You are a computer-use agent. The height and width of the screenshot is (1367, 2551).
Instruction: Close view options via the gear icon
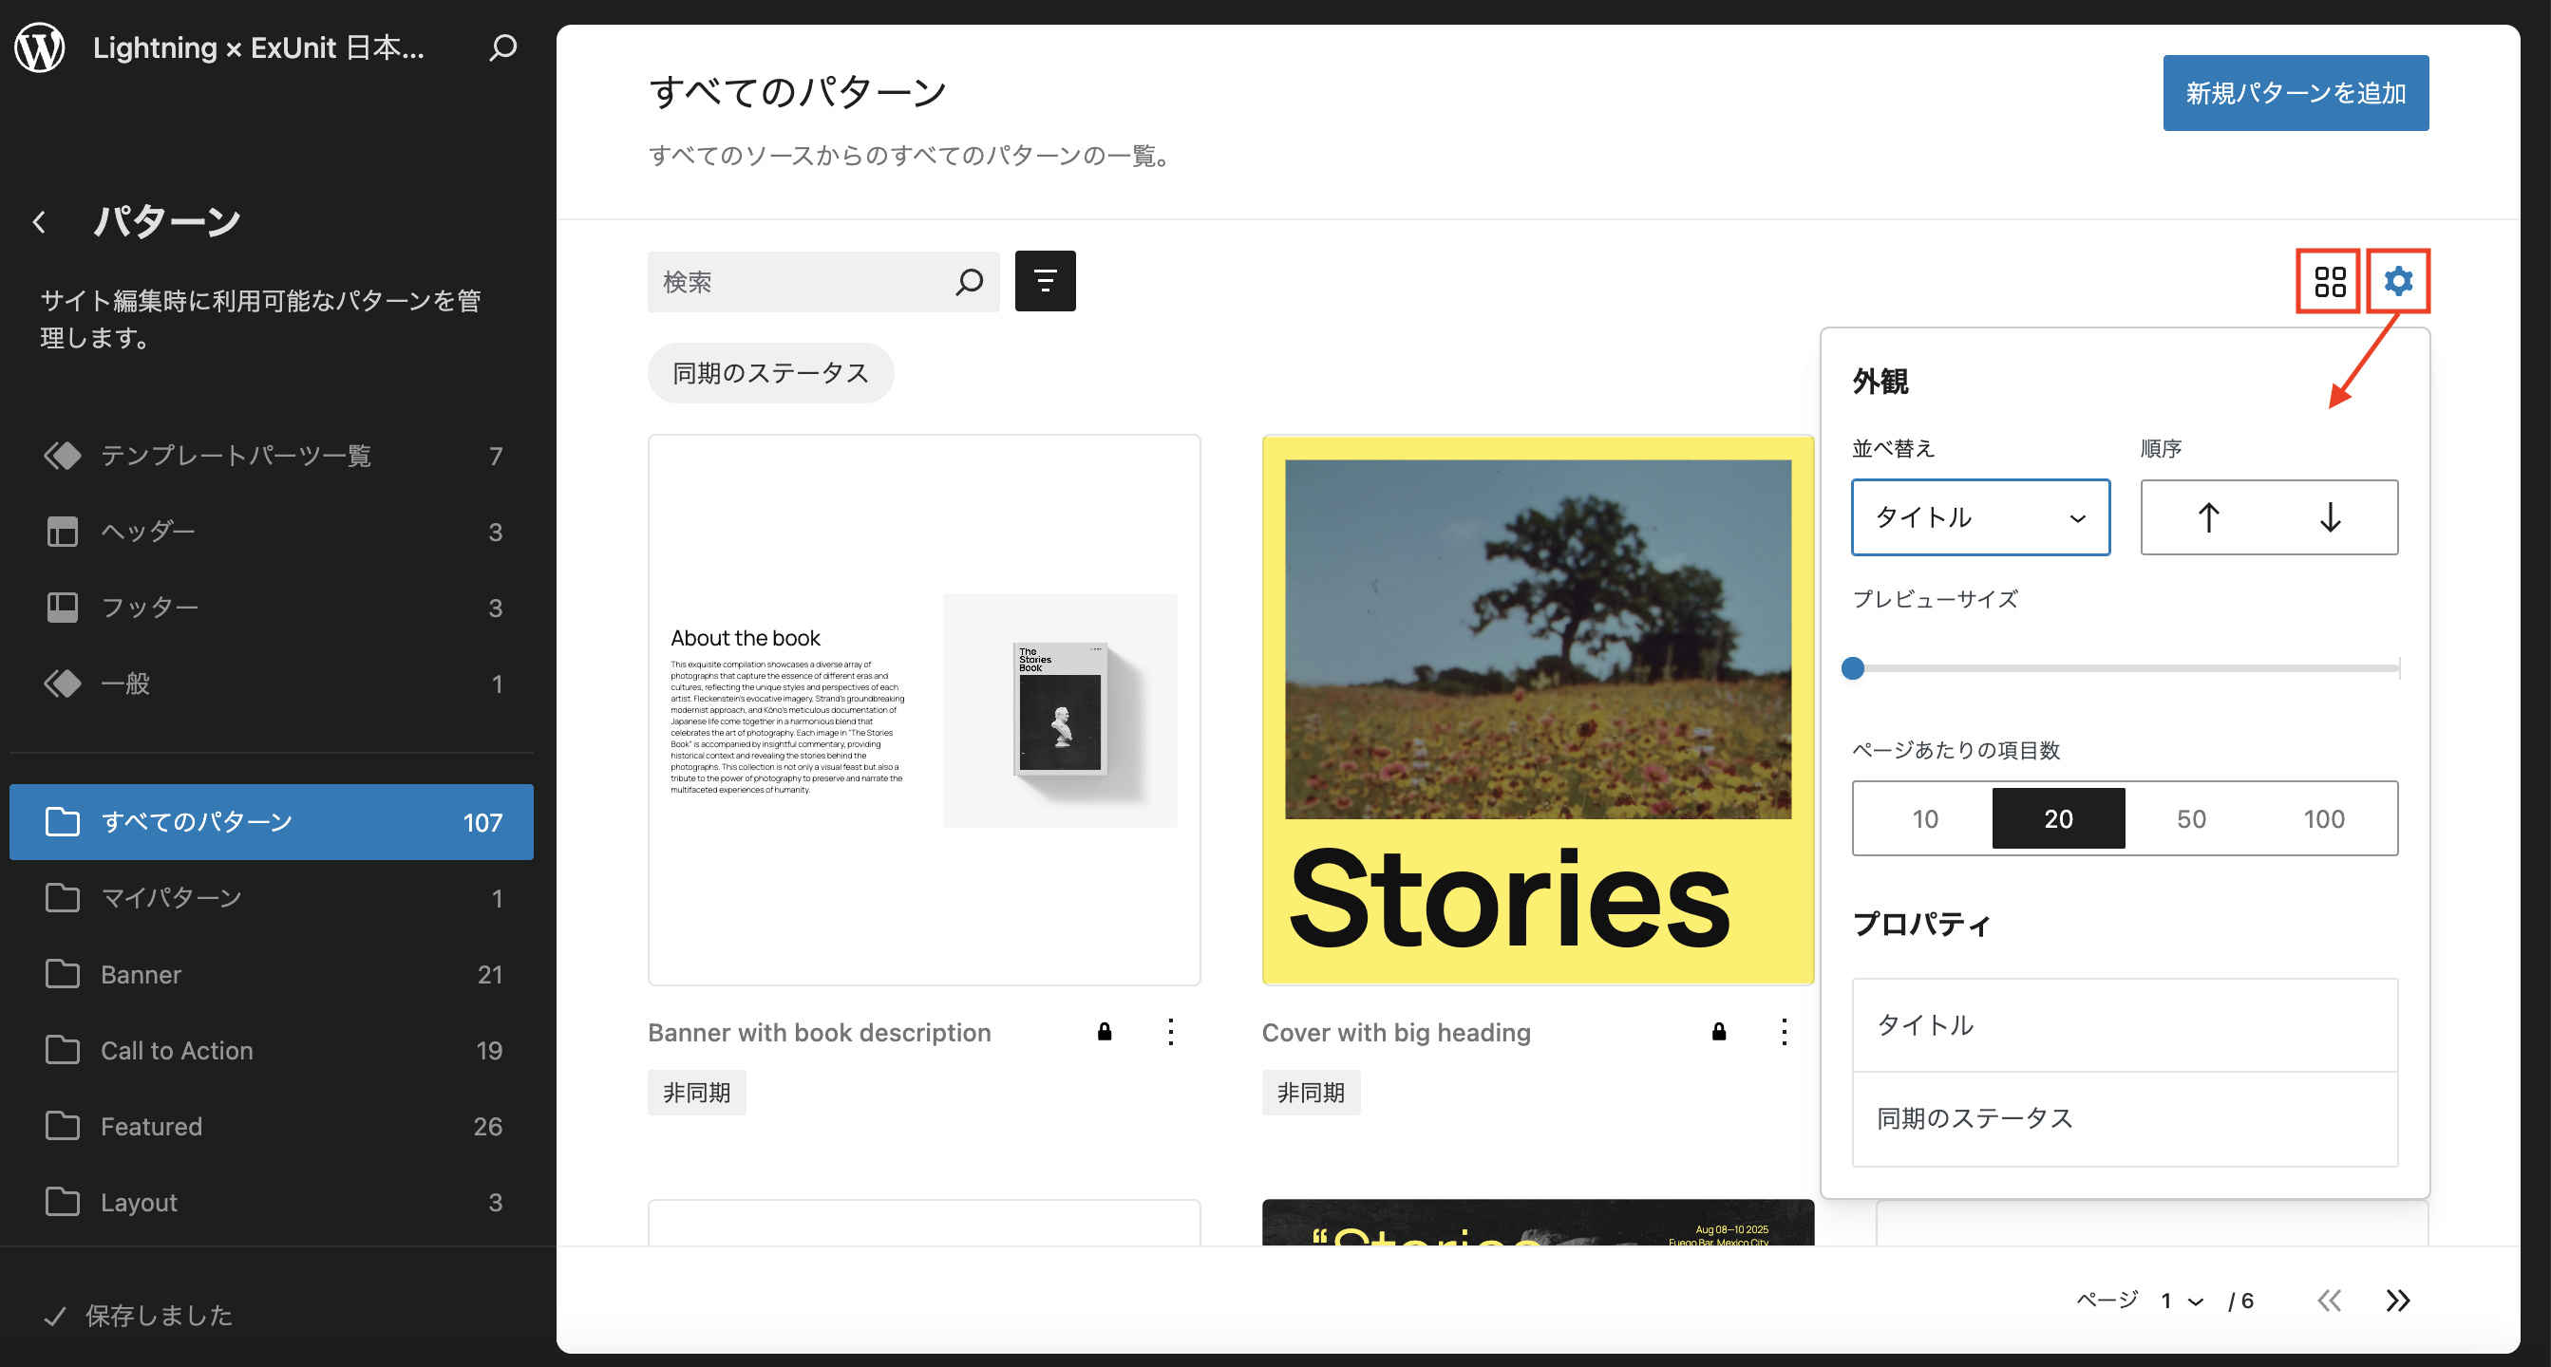(x=2397, y=281)
